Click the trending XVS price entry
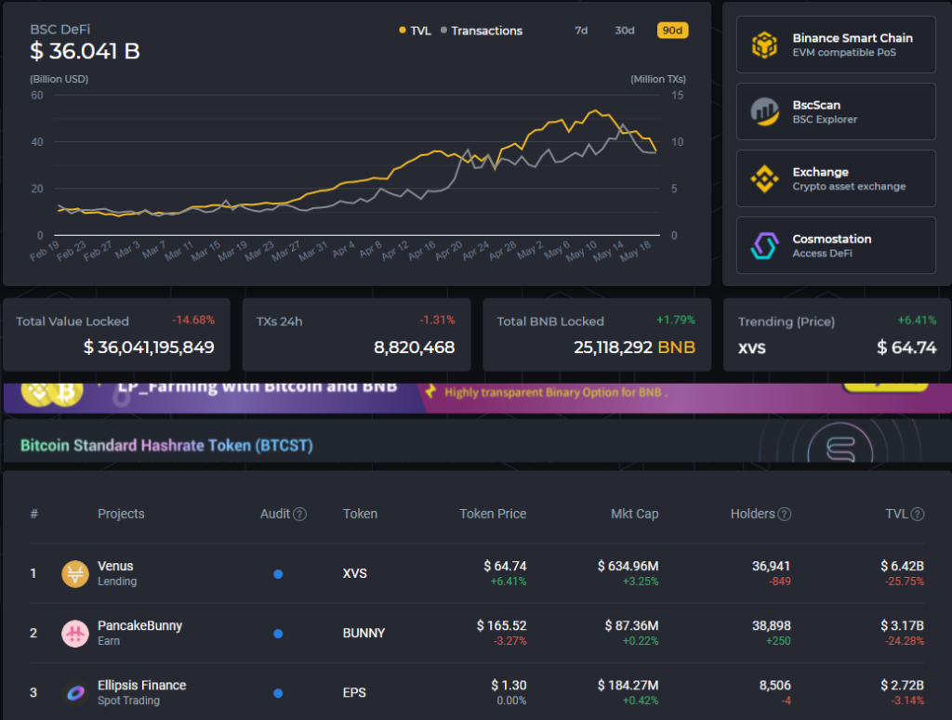 (830, 346)
